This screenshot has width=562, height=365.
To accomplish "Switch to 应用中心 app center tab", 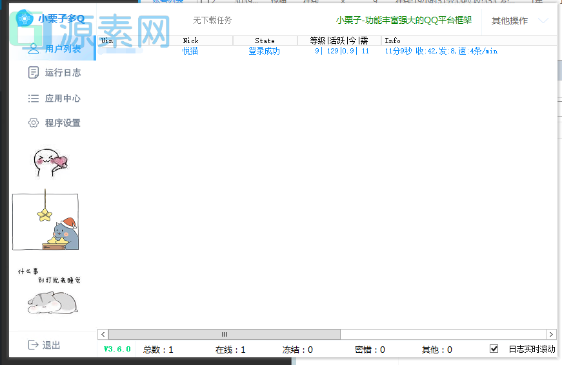I will 53,98.
